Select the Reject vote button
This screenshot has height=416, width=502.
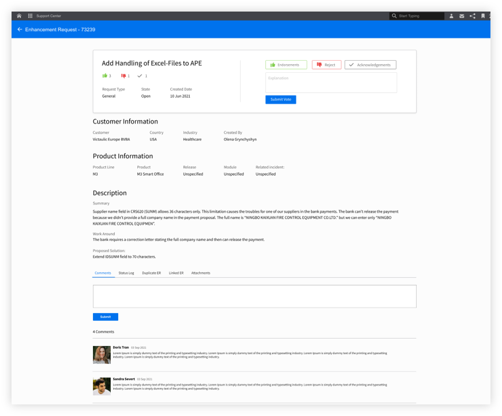coord(326,65)
